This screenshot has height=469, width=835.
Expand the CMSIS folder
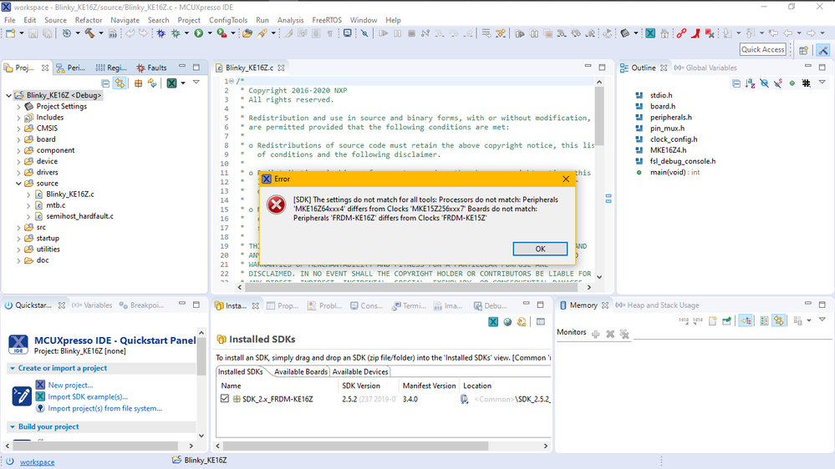pos(18,129)
